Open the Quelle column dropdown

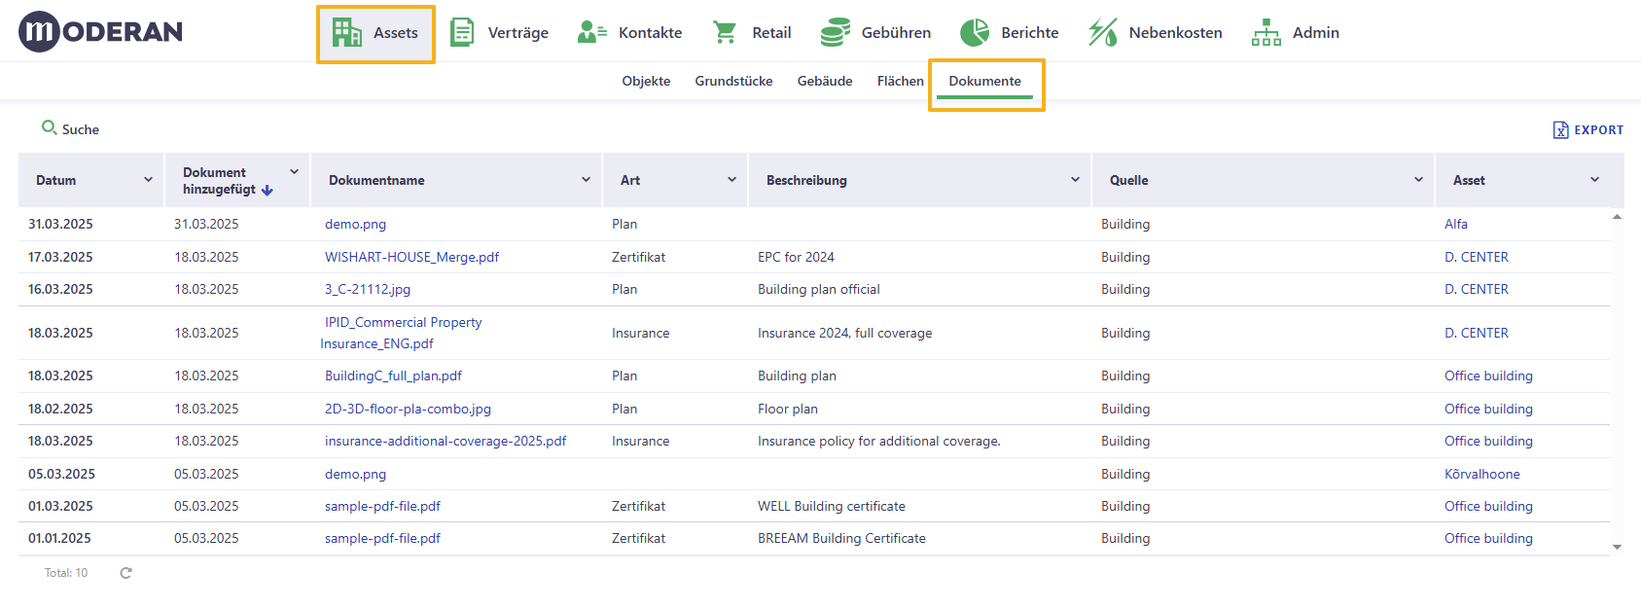click(x=1418, y=180)
